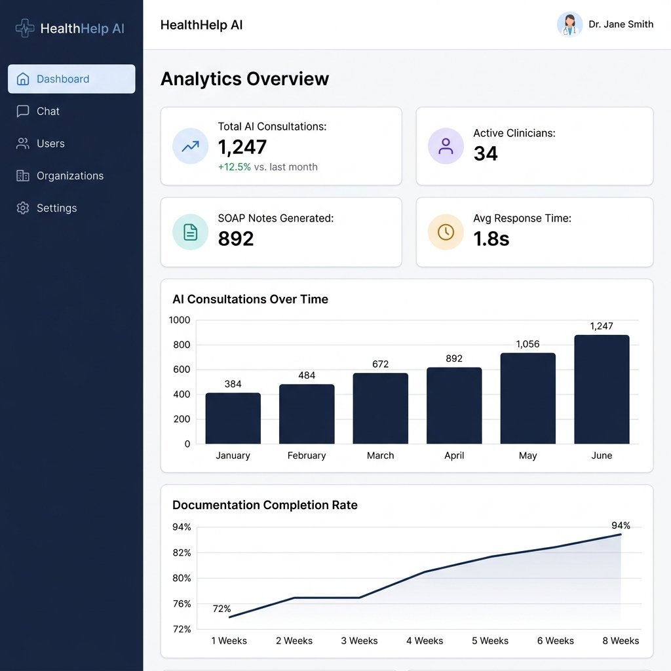Click the trending arrow icon for Total AI Consultations
The image size is (671, 671).
pos(191,146)
